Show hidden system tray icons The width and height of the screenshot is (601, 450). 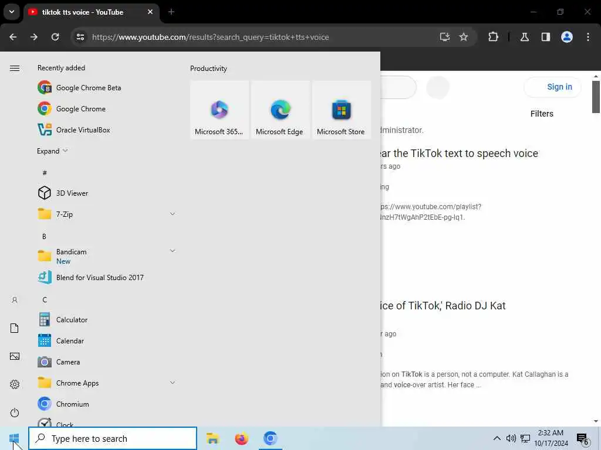(x=497, y=438)
